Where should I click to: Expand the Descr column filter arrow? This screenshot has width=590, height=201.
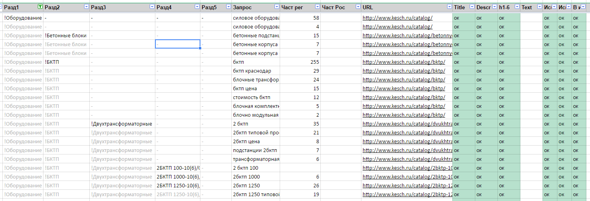[x=494, y=7]
